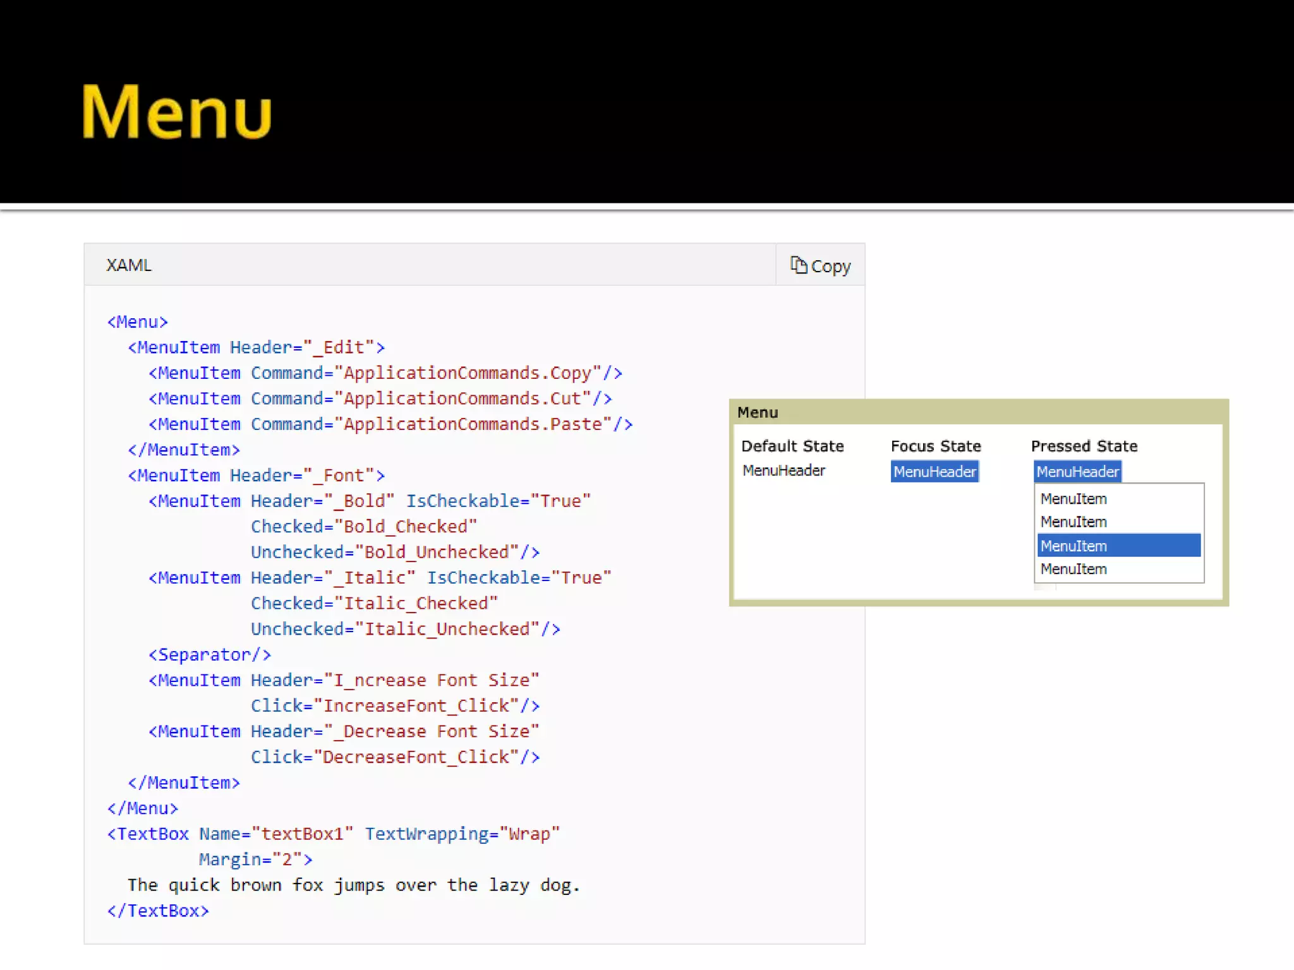Image resolution: width=1294 pixels, height=970 pixels.
Task: Click the Click="IncreaseFont_Click" line
Action: click(x=395, y=706)
